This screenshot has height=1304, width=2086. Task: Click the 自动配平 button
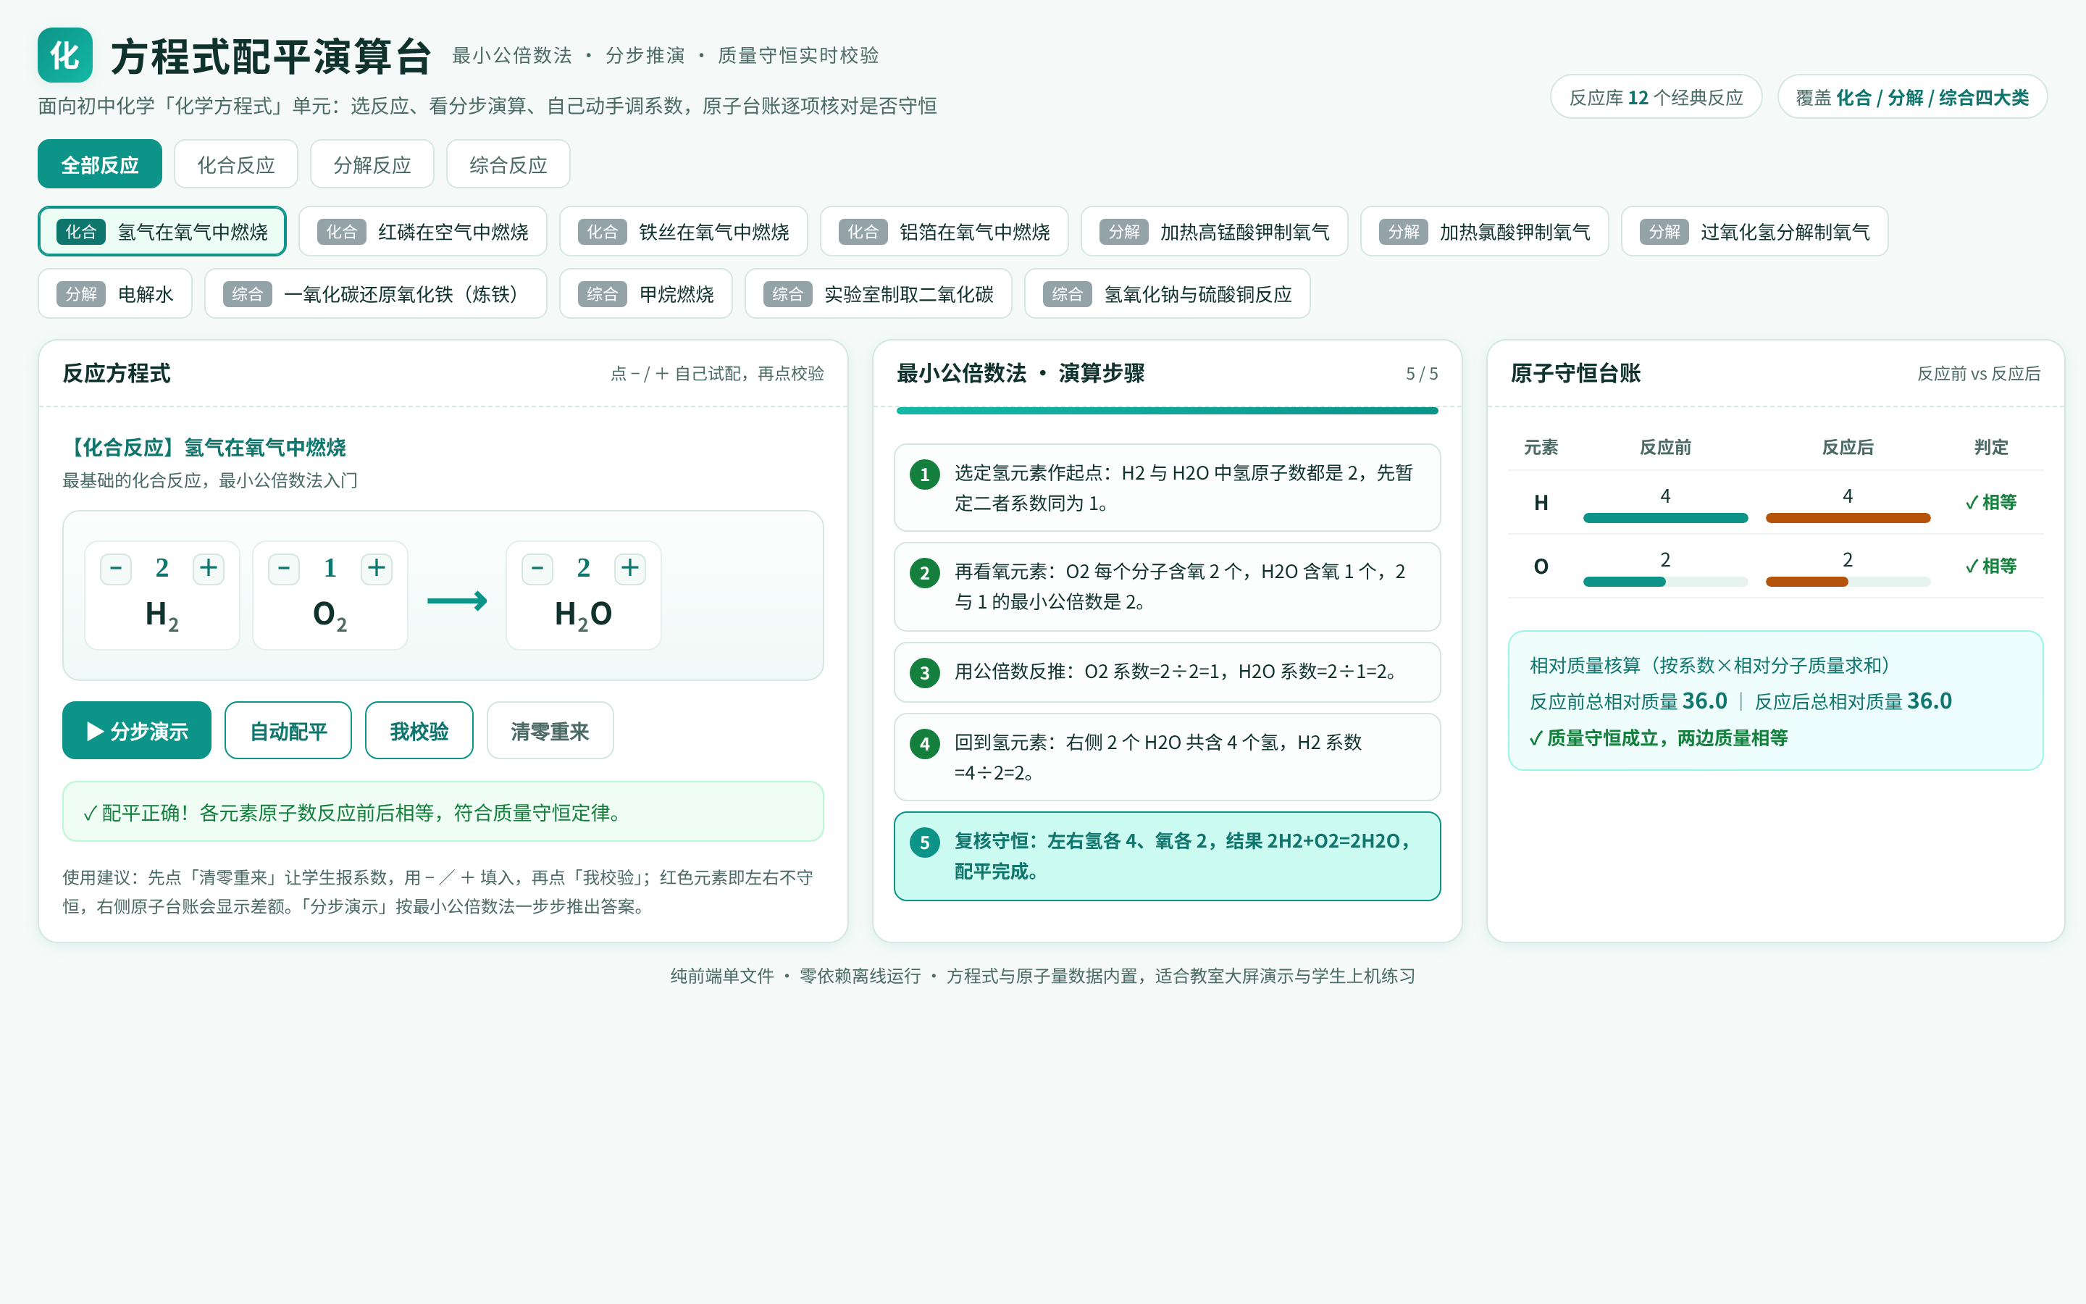pyautogui.click(x=288, y=730)
